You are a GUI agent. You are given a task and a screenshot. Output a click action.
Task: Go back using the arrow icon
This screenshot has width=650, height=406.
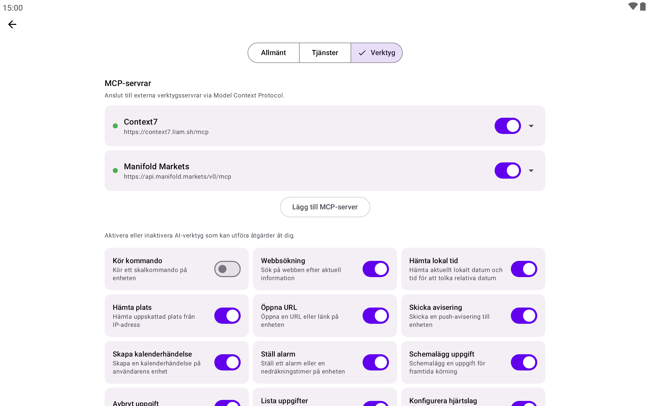tap(12, 24)
